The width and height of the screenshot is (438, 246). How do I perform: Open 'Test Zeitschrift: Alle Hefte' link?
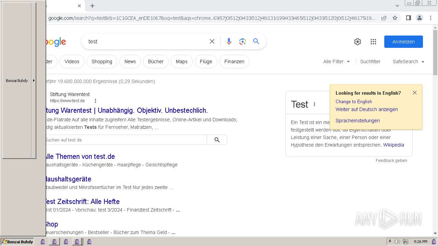tap(82, 202)
